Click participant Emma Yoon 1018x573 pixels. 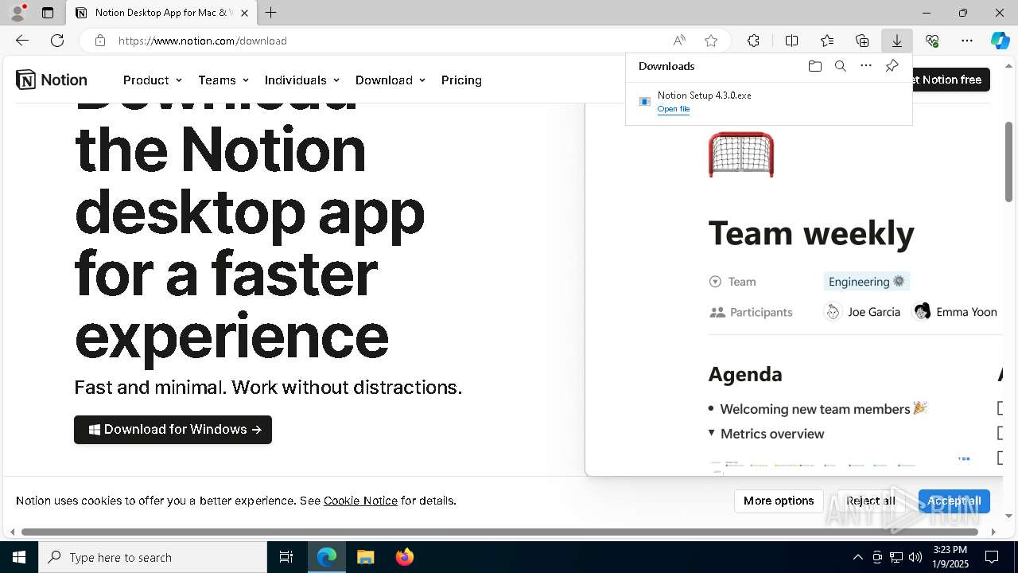click(955, 312)
